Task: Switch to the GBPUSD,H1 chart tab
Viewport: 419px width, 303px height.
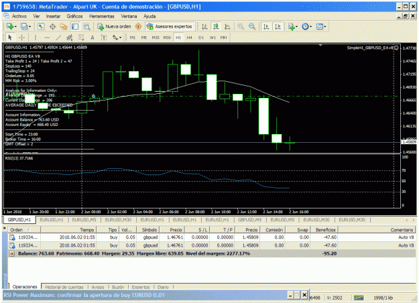Action: click(19, 220)
